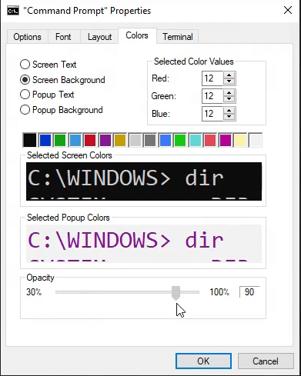Viewport: 301px width, 376px height.
Task: Close the Properties dialog with X
Action: click(x=288, y=10)
